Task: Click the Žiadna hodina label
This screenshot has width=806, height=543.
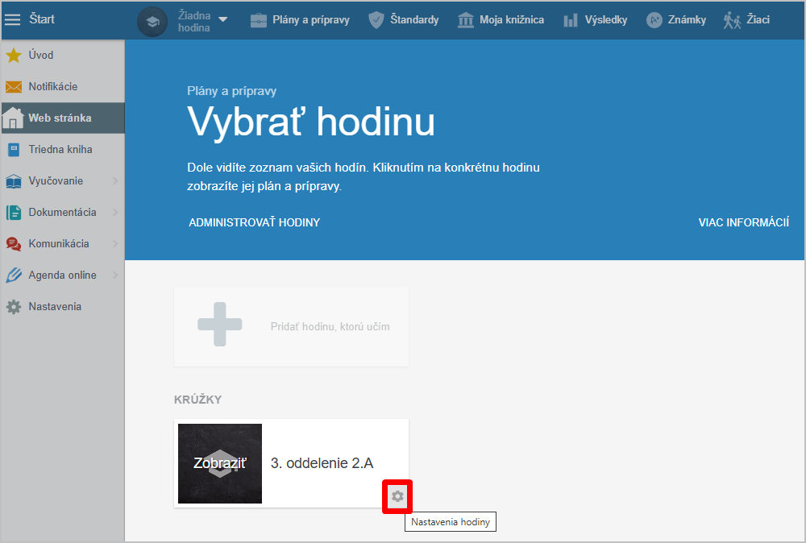Action: (x=194, y=22)
